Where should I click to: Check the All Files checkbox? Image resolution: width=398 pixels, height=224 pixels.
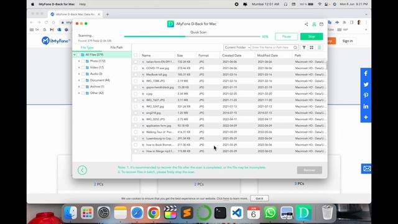78,55
